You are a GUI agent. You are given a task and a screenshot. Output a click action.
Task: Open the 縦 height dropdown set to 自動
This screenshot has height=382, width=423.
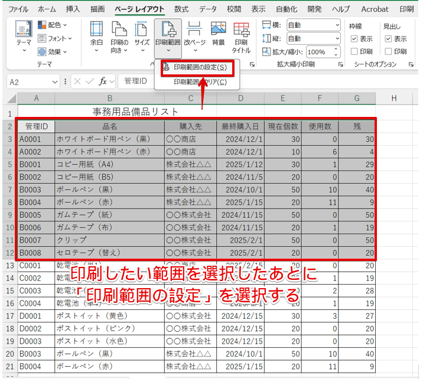point(314,38)
